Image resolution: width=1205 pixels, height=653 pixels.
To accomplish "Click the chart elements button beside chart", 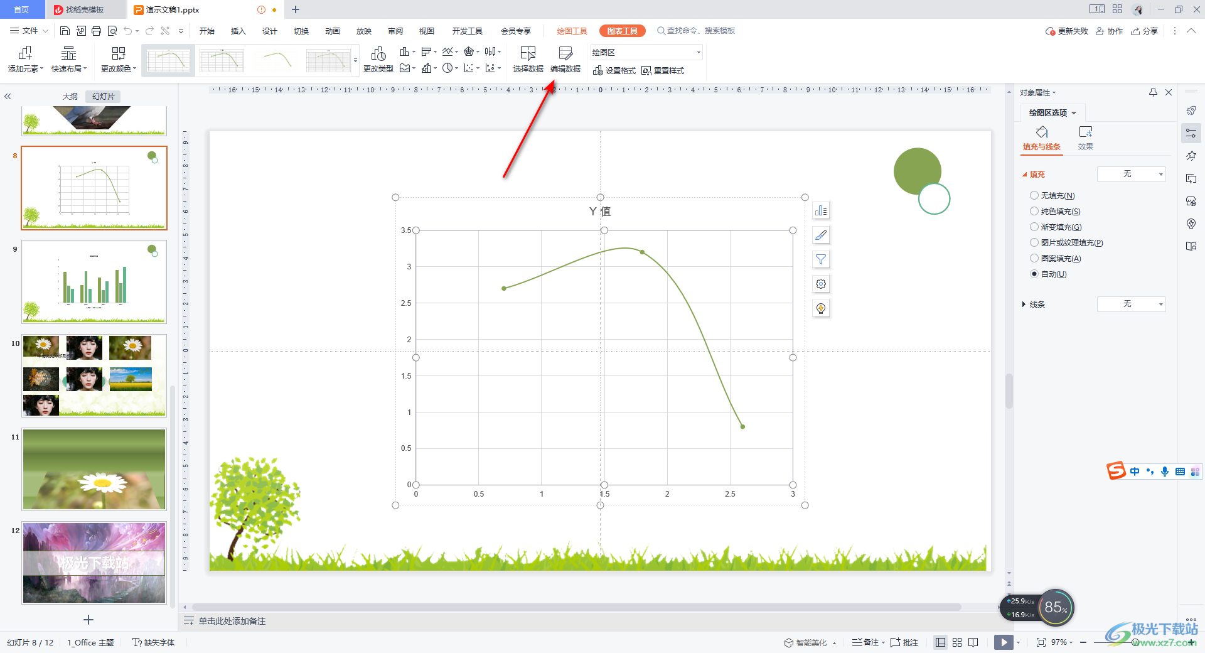I will [821, 211].
